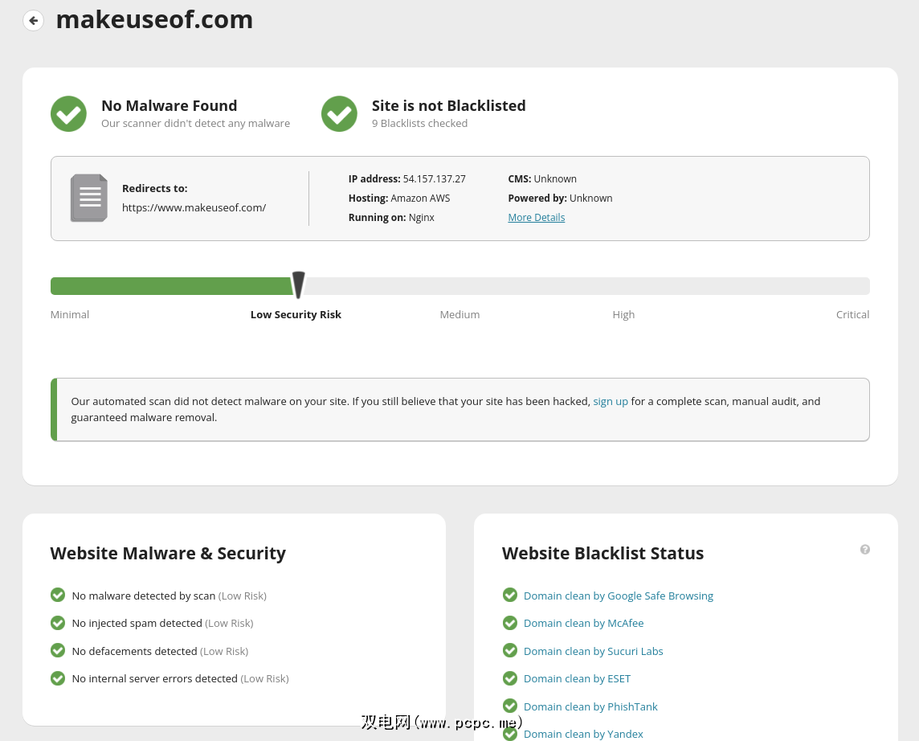Click the redirect URL https://www.makeuseof.com/
This screenshot has height=741, width=919.
coord(194,207)
